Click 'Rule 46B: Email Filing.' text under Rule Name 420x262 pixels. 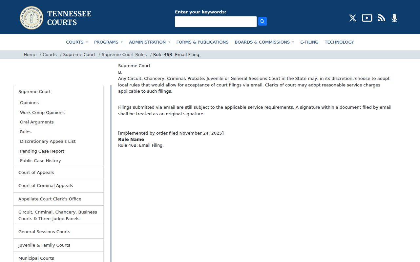click(141, 145)
